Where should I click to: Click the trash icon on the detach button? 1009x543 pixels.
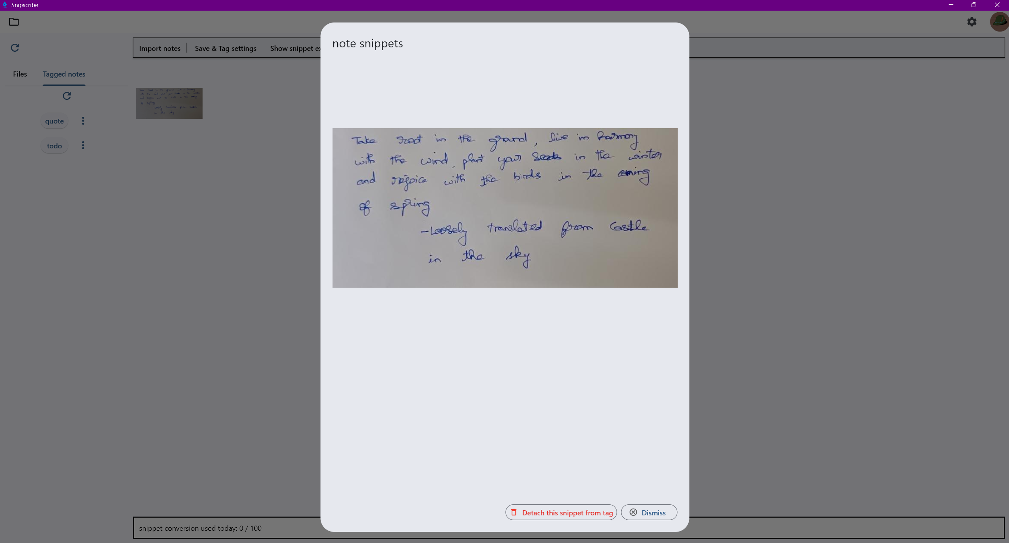(514, 512)
